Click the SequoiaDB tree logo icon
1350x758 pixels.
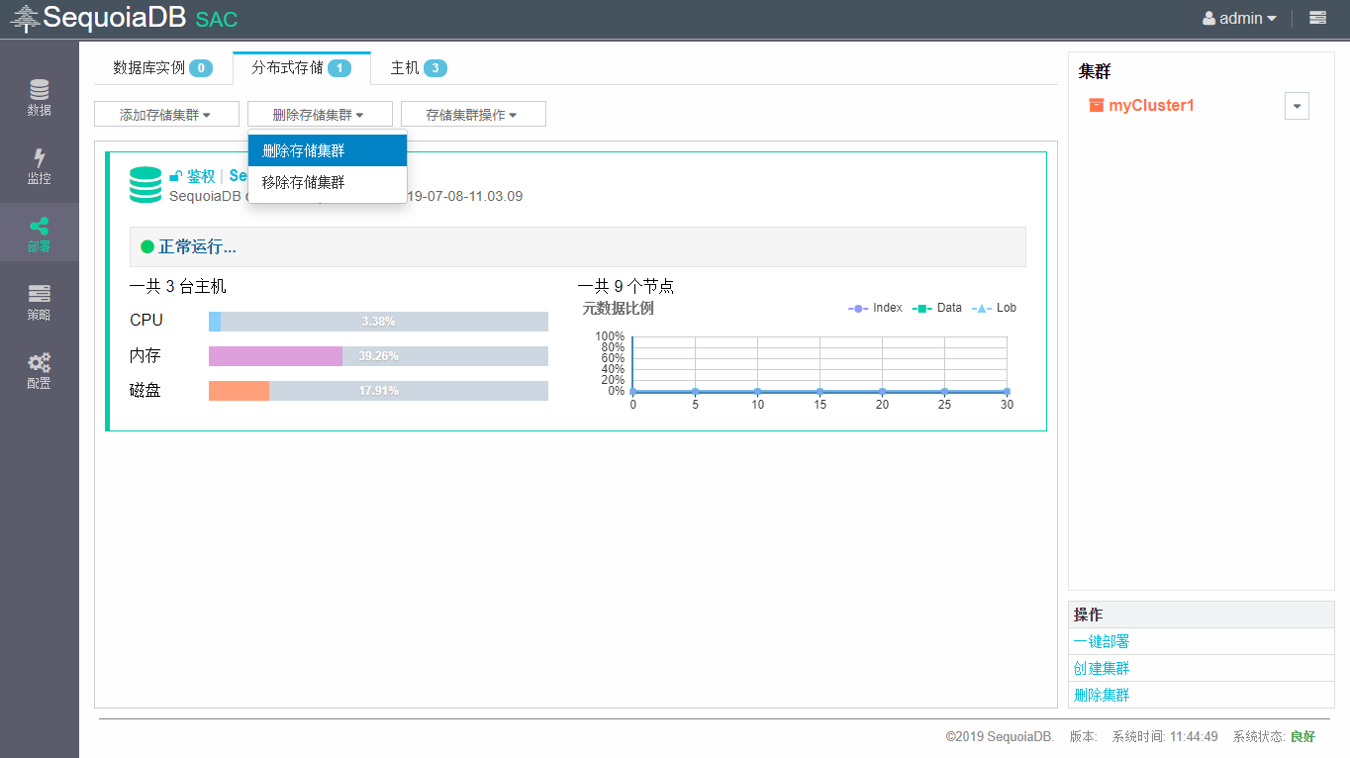click(x=25, y=19)
